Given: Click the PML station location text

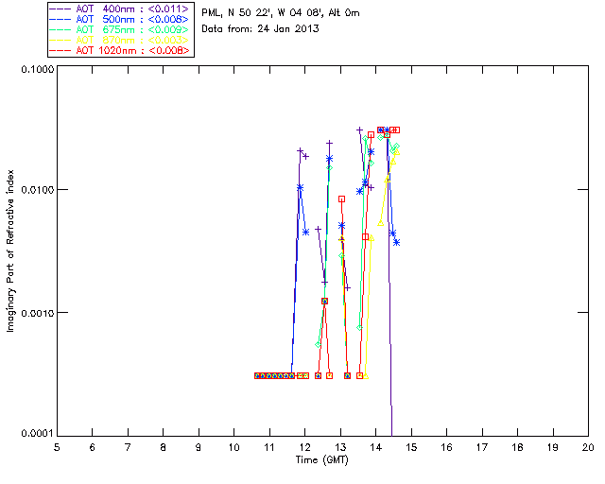Looking at the screenshot, I should (x=281, y=13).
